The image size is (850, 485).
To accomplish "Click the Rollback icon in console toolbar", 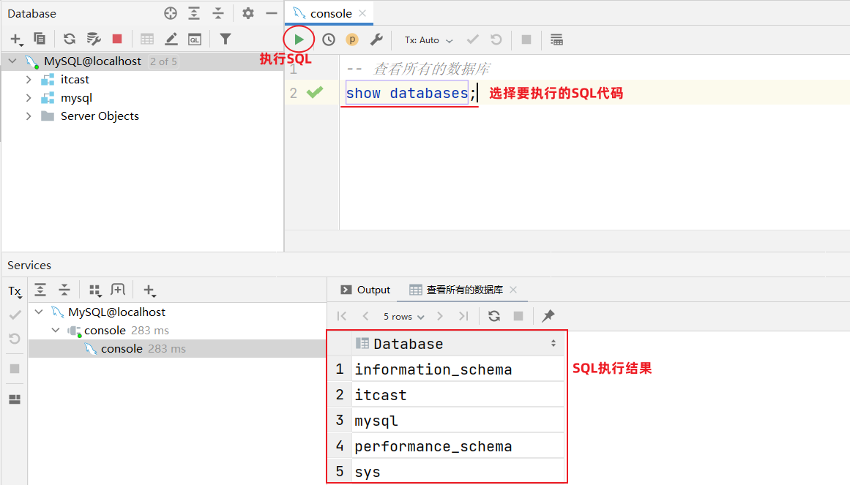I will click(x=496, y=40).
